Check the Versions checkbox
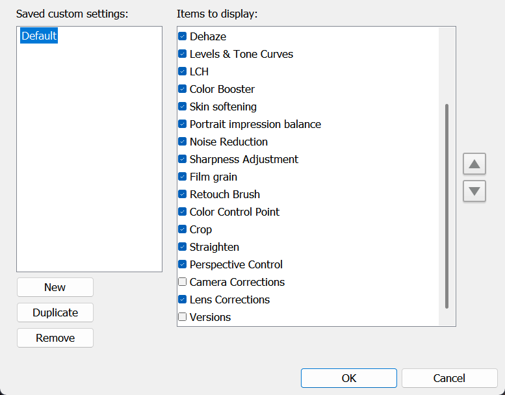The height and width of the screenshot is (395, 505). (x=183, y=318)
